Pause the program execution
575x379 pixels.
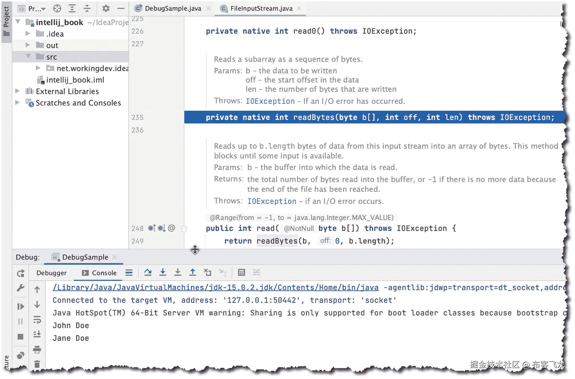[x=21, y=321]
